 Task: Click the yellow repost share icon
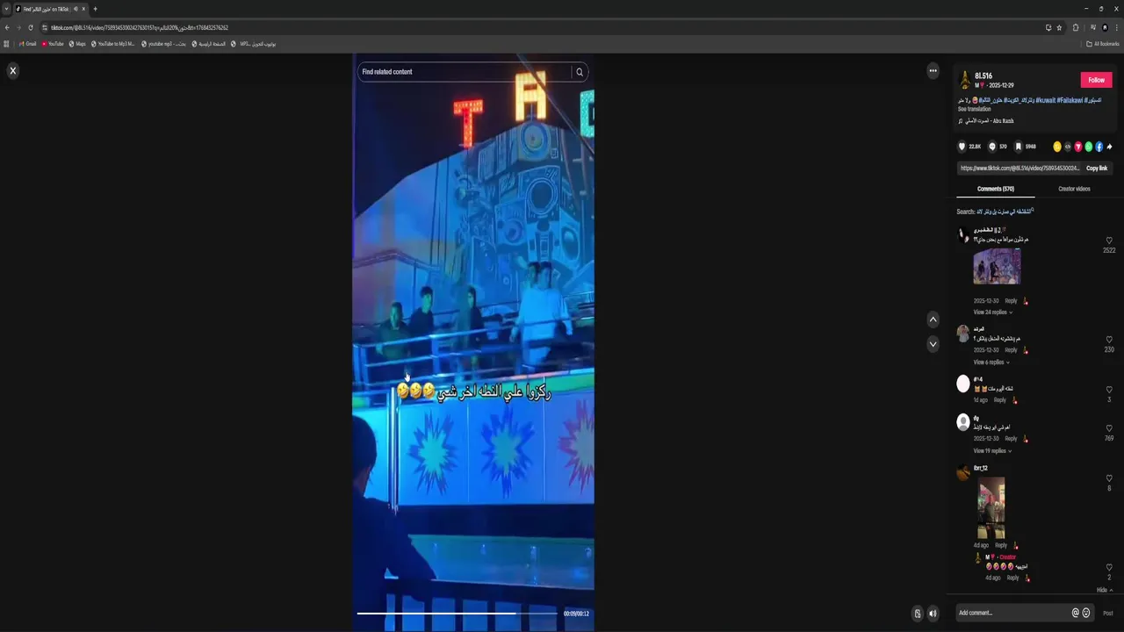click(x=1057, y=147)
